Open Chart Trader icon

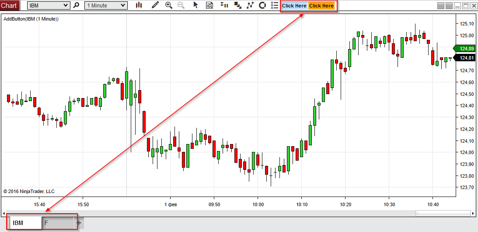pyautogui.click(x=224, y=5)
